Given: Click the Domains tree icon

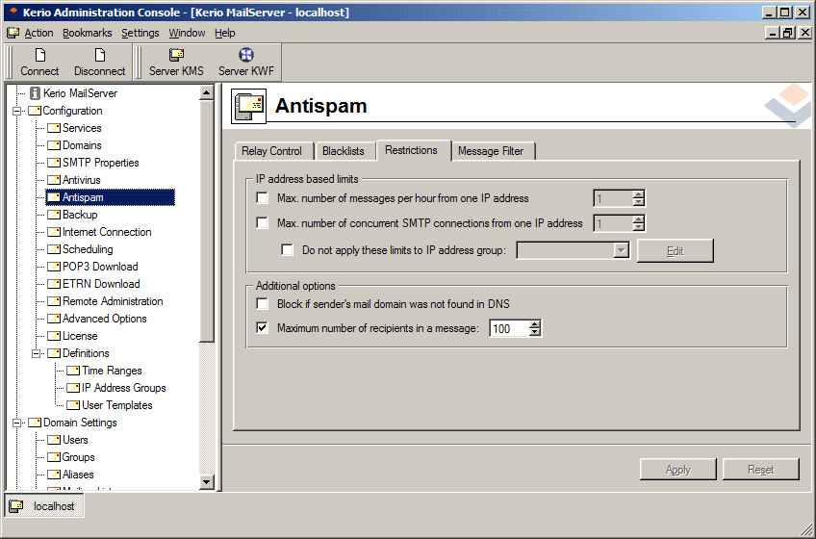Looking at the screenshot, I should (54, 145).
